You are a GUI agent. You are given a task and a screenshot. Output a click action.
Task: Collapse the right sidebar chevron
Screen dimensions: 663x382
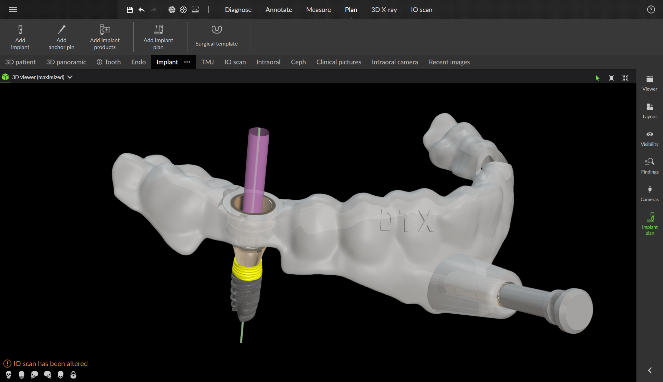(650, 370)
